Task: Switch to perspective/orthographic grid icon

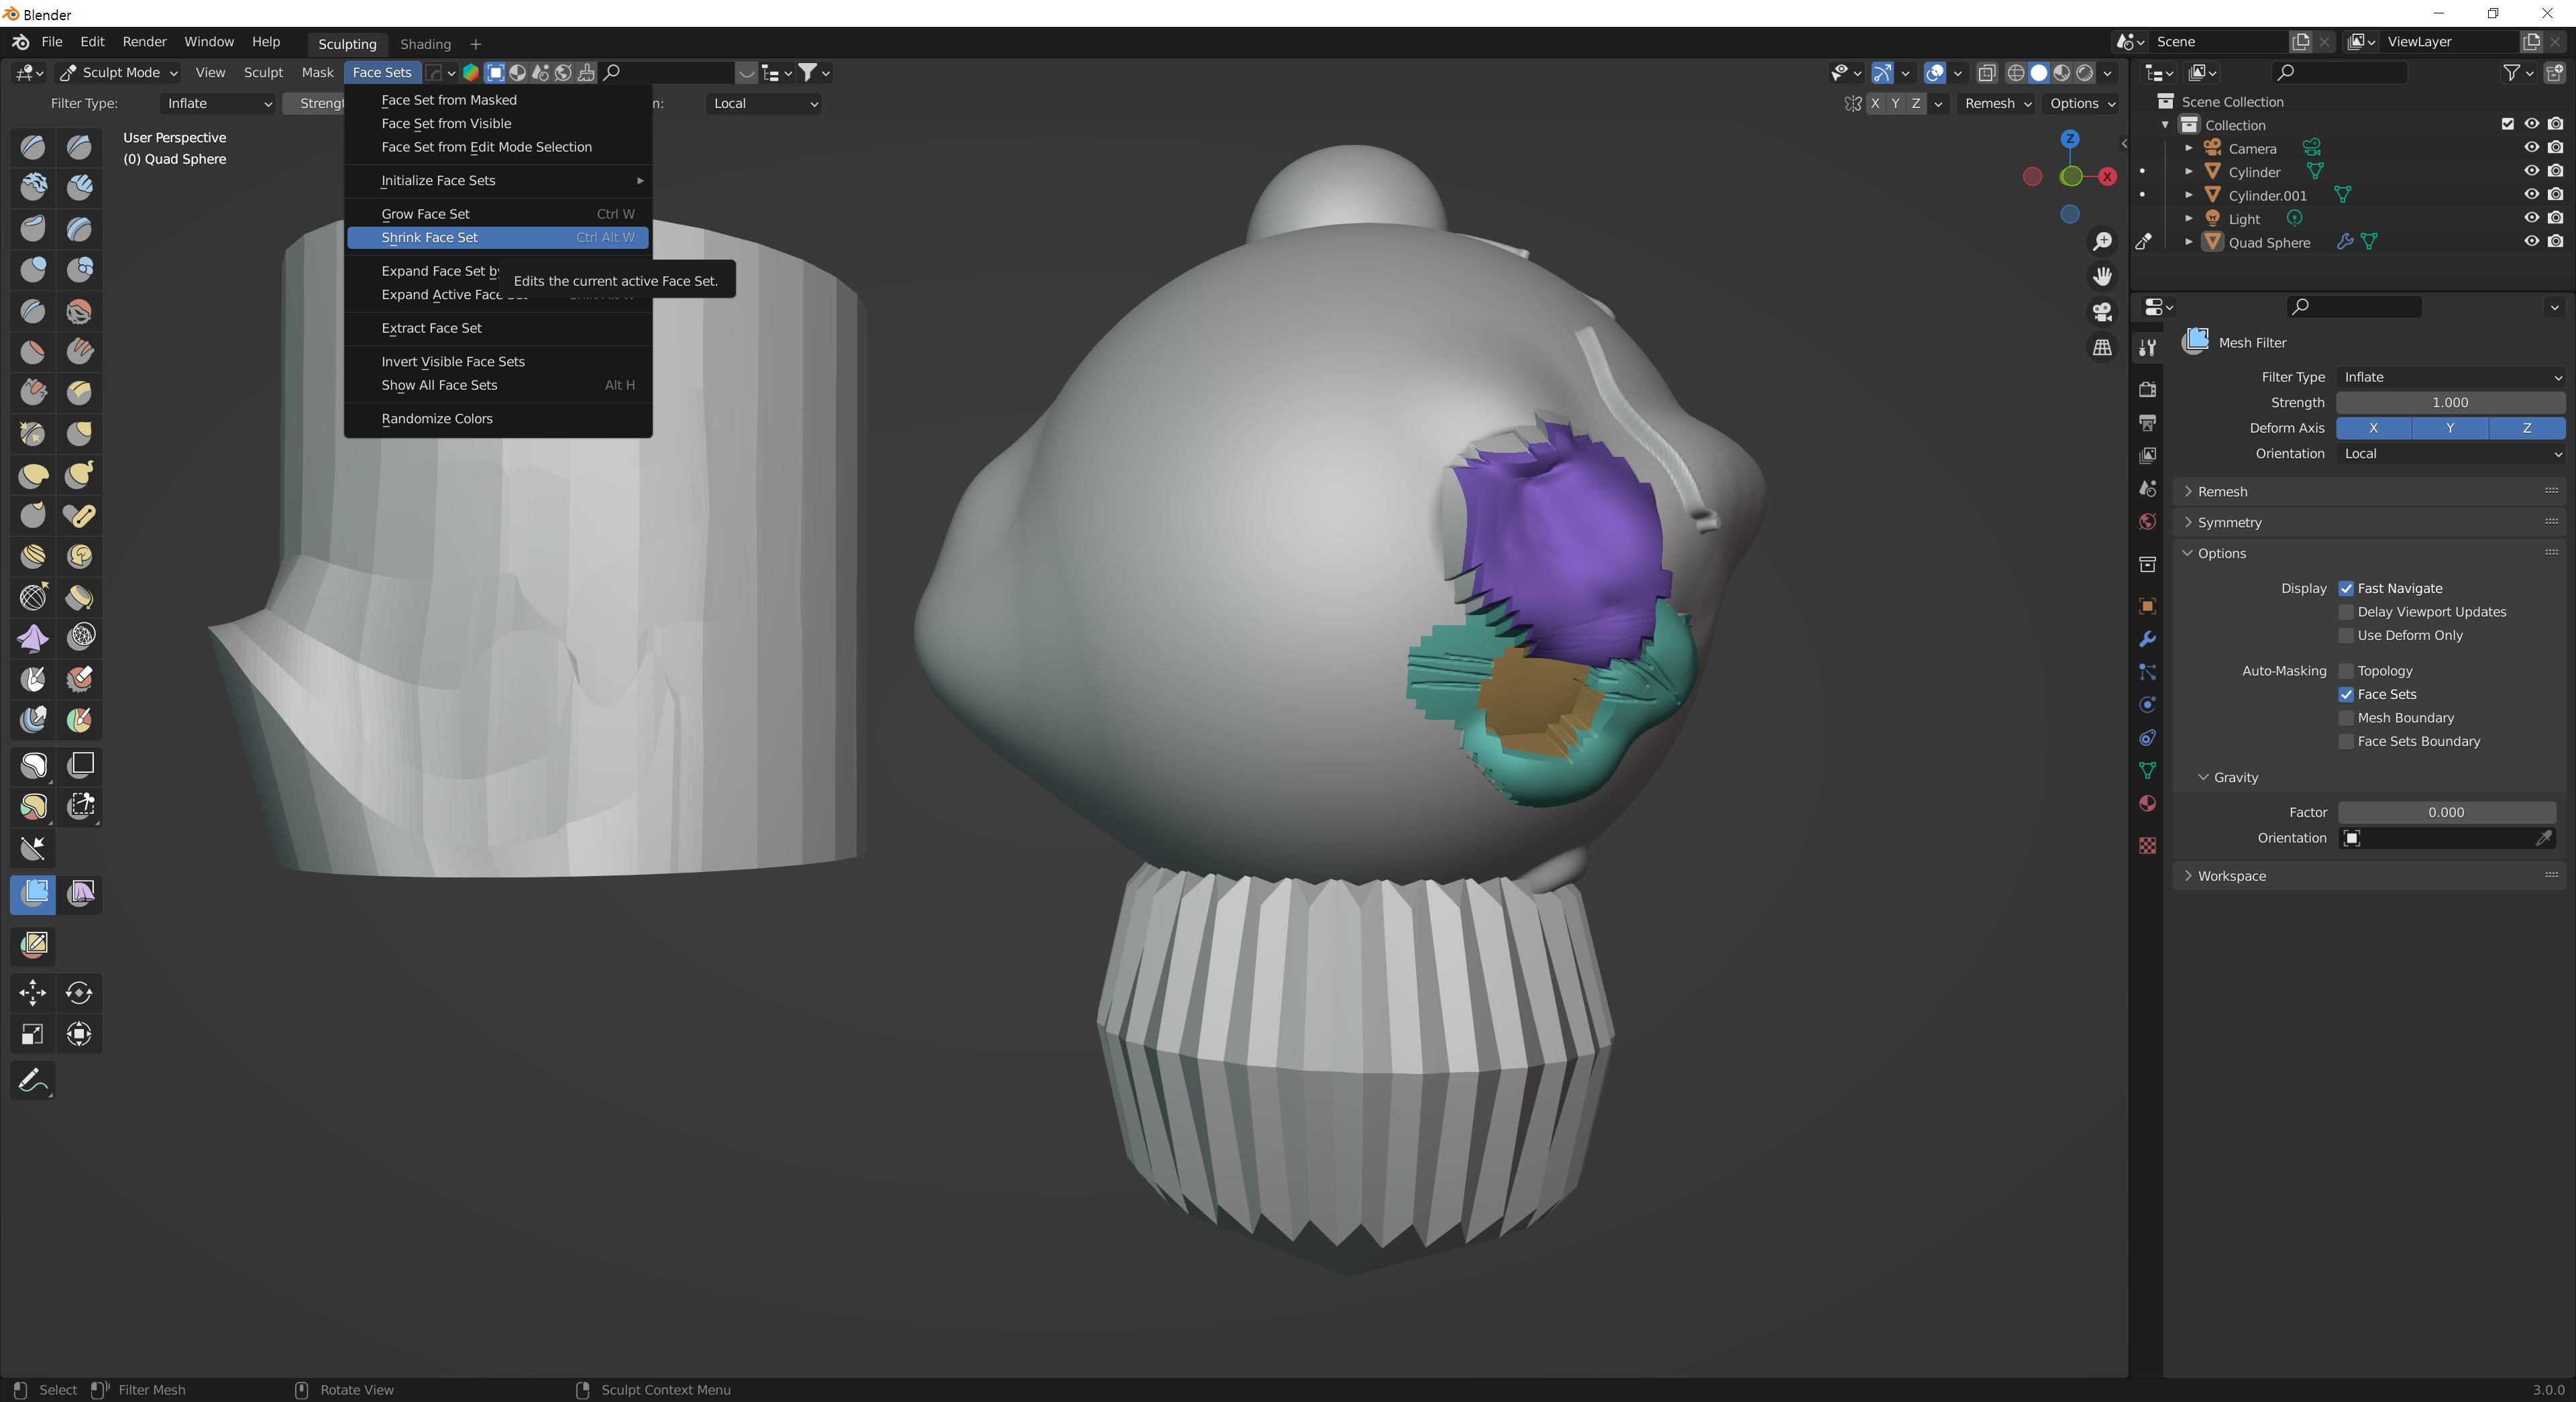Action: (x=2102, y=348)
